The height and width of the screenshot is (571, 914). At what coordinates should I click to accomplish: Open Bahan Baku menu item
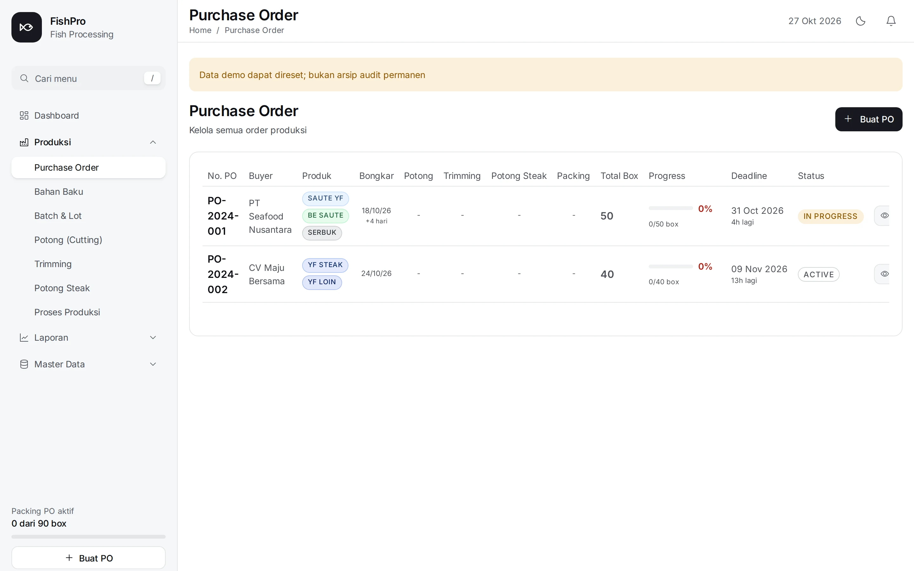click(88, 192)
